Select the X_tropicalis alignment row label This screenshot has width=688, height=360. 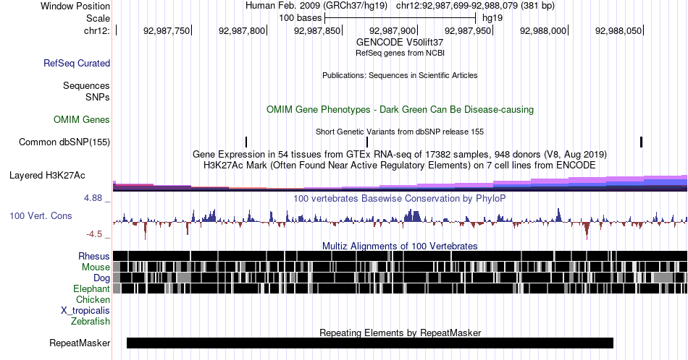click(85, 311)
